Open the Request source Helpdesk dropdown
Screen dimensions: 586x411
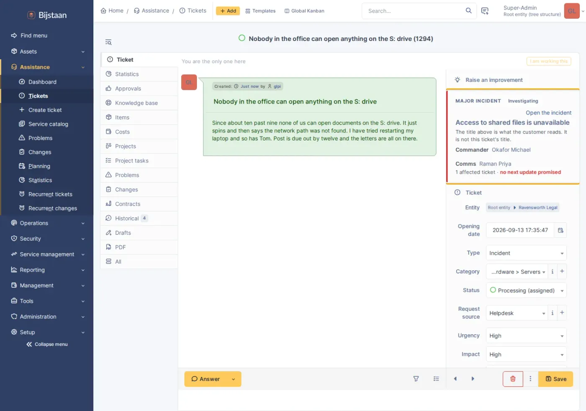pos(517,313)
